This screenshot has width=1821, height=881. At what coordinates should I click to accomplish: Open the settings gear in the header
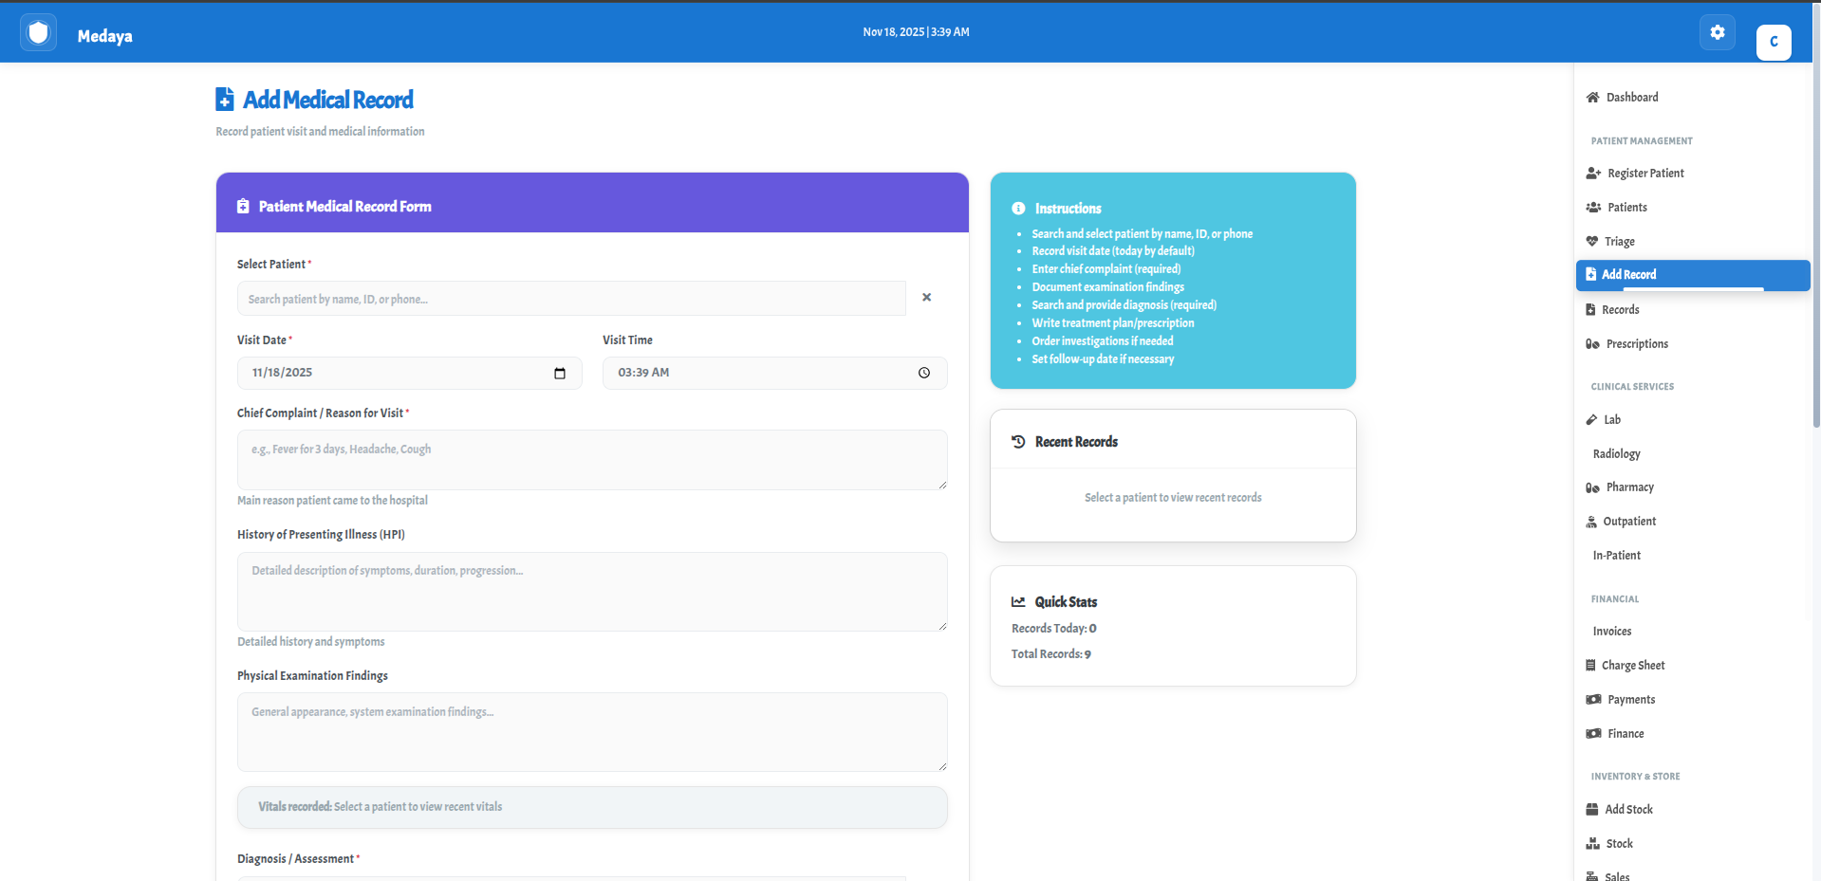click(1717, 31)
